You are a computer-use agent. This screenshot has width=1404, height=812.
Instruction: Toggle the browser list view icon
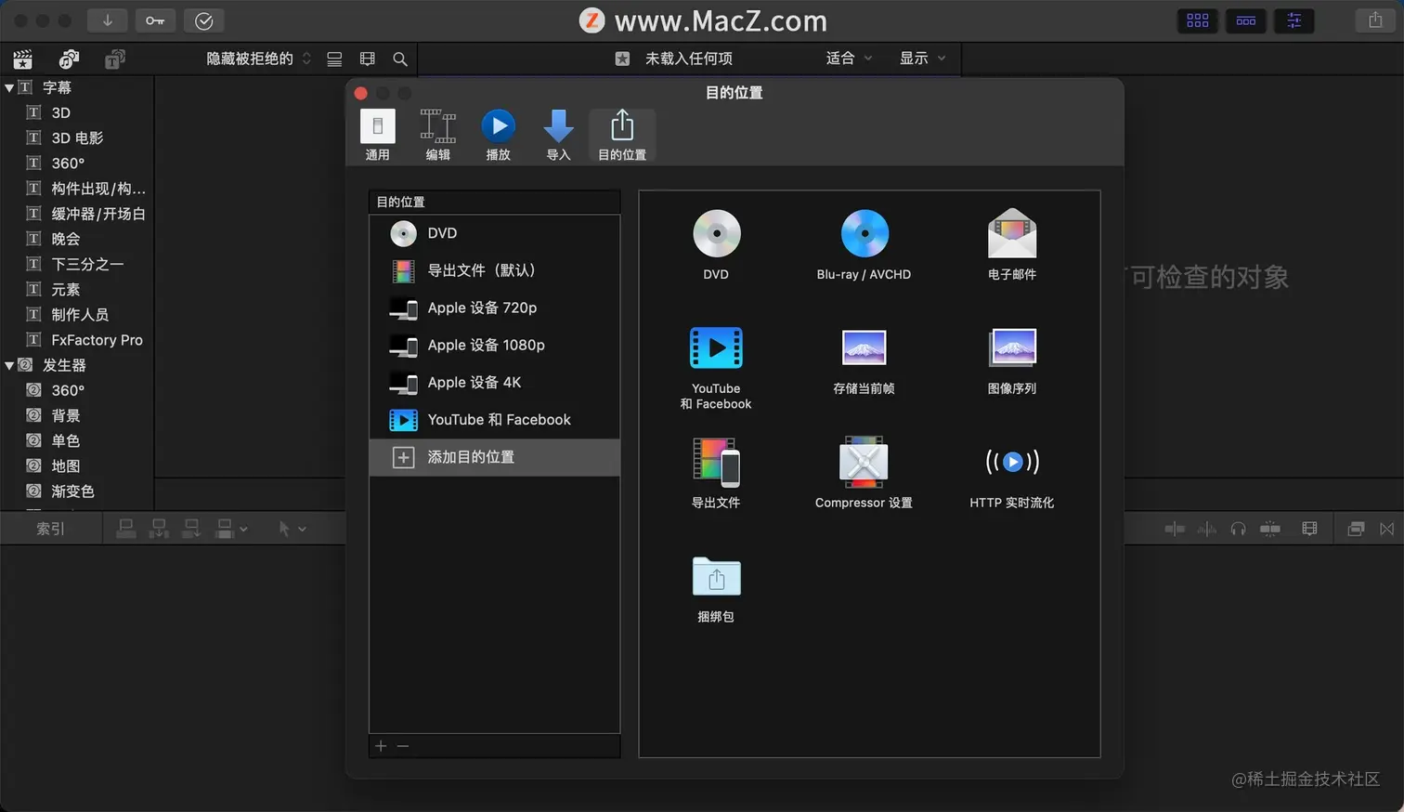[x=334, y=59]
